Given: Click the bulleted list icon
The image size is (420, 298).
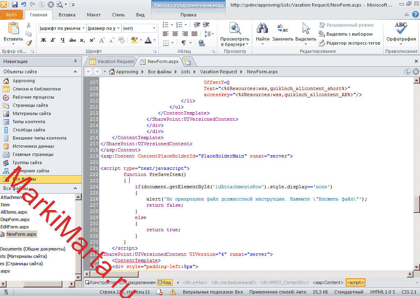Looking at the screenshot, I should [x=165, y=25].
